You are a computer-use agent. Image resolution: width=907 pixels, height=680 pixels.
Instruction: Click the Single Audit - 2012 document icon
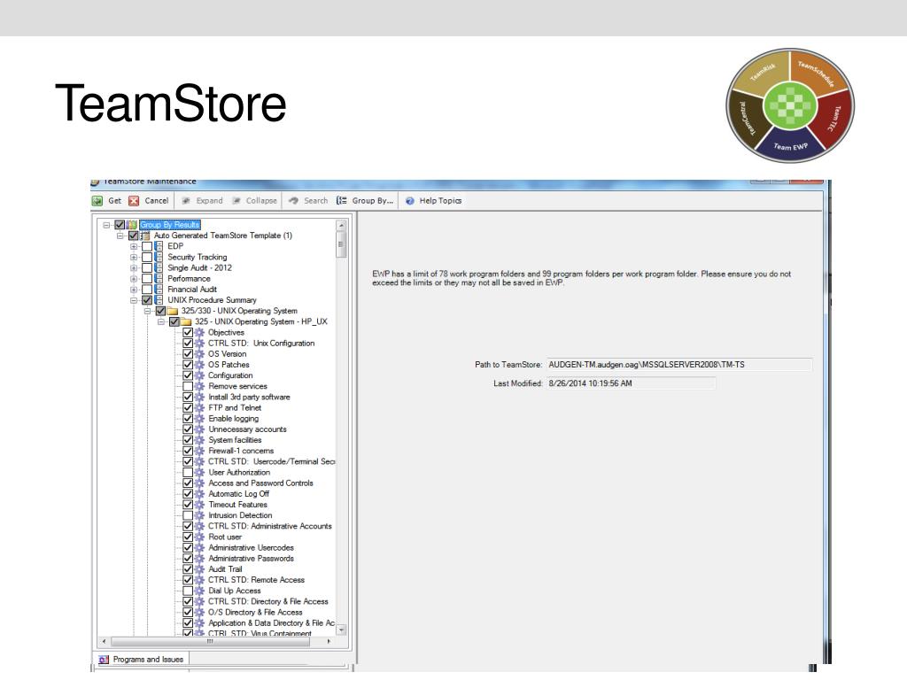(159, 267)
